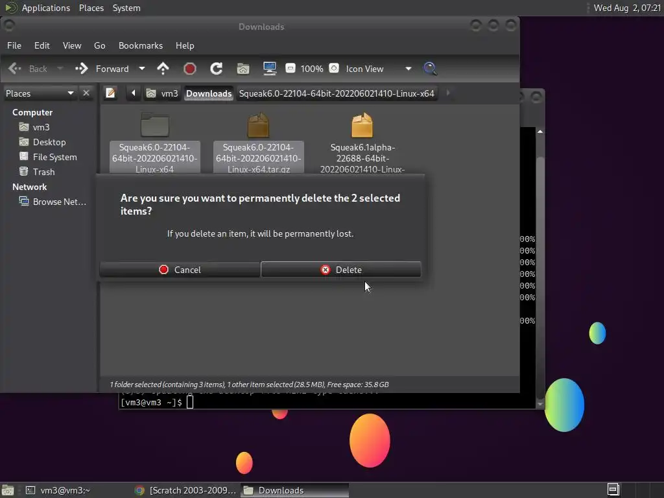The height and width of the screenshot is (498, 664).
Task: Go up to the parent folder
Action: [x=163, y=69]
